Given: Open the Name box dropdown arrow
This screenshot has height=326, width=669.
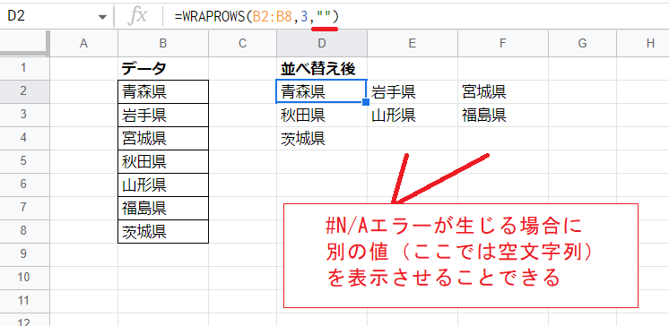Looking at the screenshot, I should 102,17.
